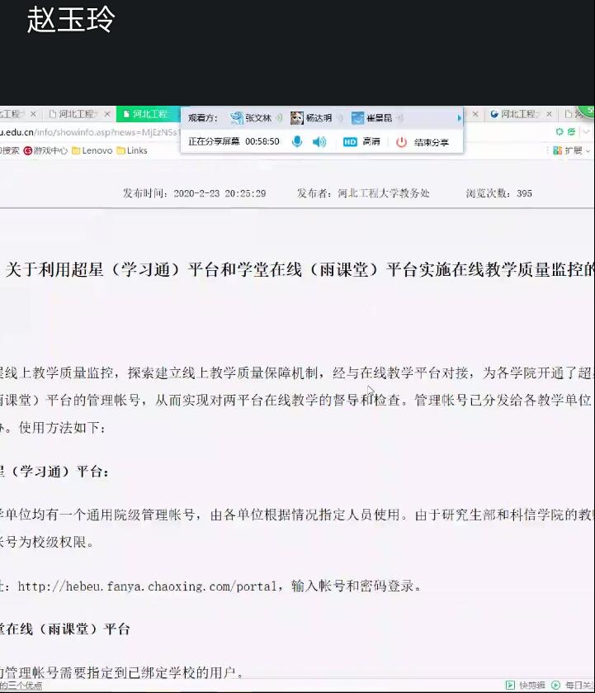Open the 游戏中心 bookmark
This screenshot has height=693, width=595.
(45, 150)
